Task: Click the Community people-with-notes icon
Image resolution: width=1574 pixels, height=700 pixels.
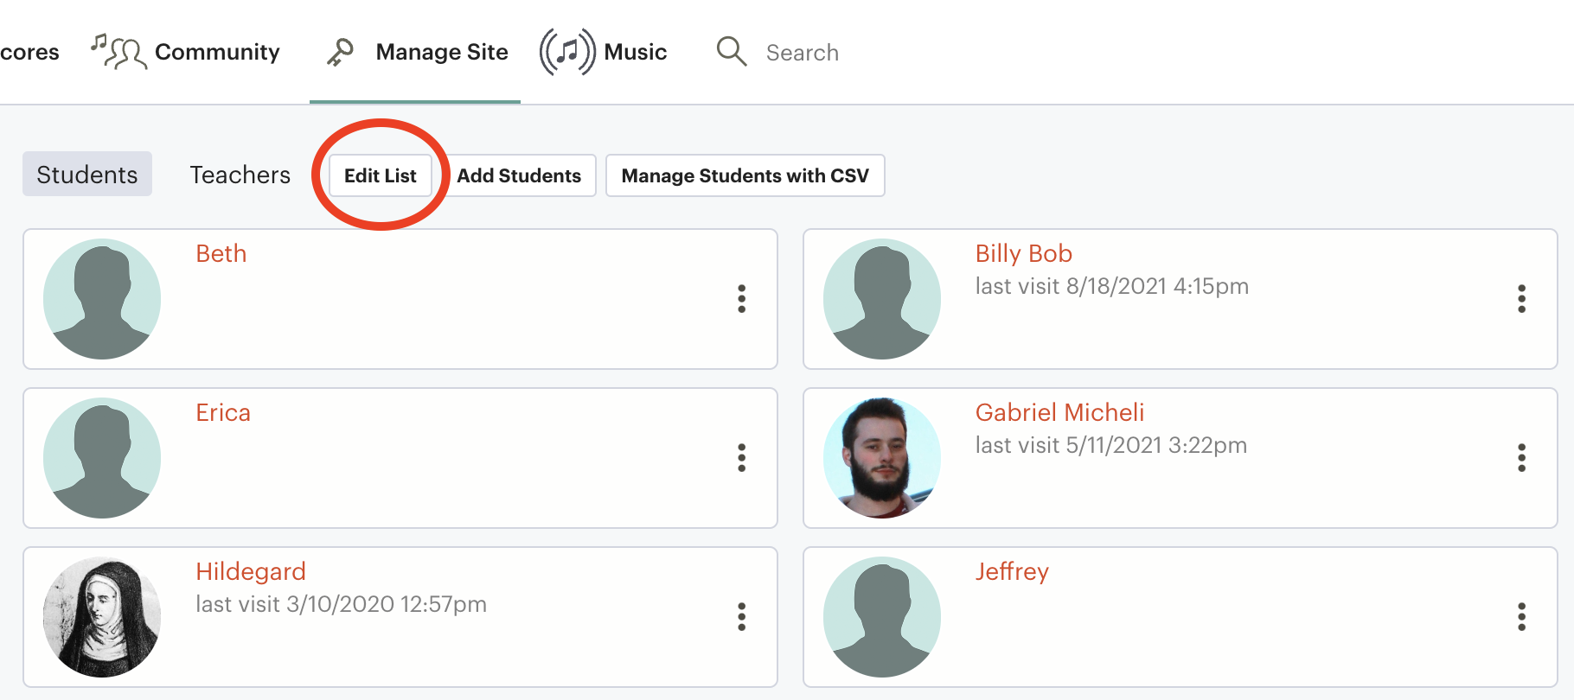Action: [x=118, y=52]
